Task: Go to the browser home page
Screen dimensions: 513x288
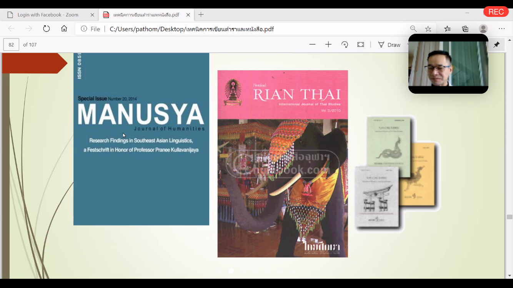Action: pyautogui.click(x=64, y=29)
